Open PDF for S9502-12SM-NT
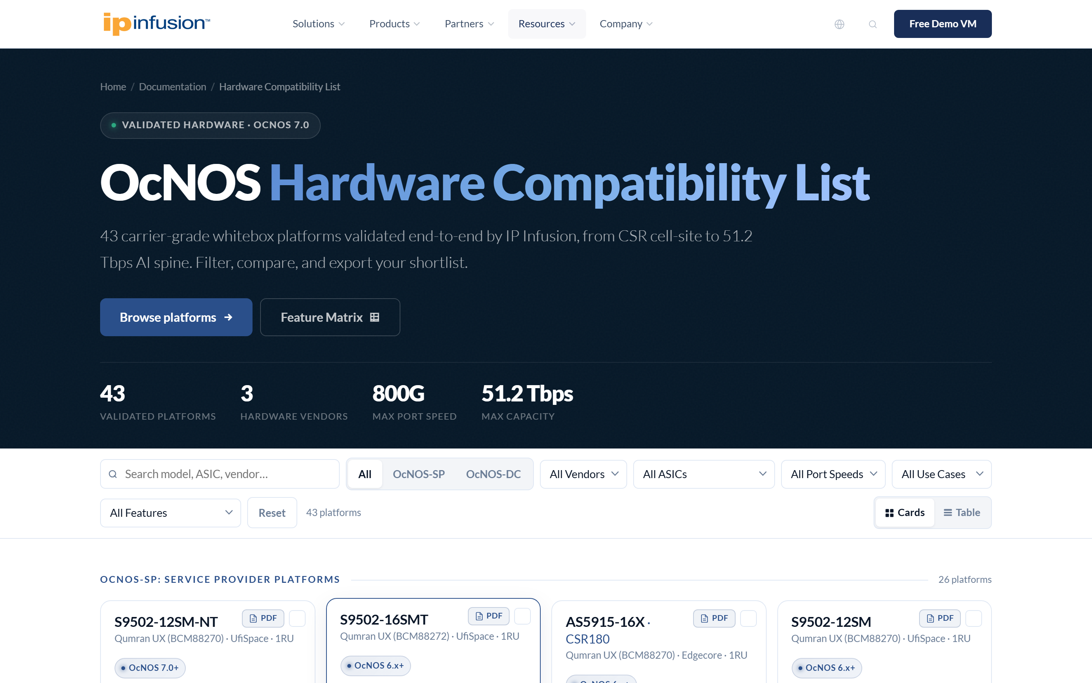The image size is (1092, 683). 263,618
